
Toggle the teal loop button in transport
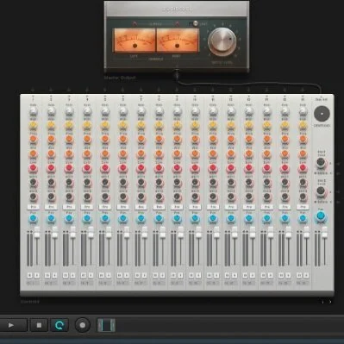[59, 325]
